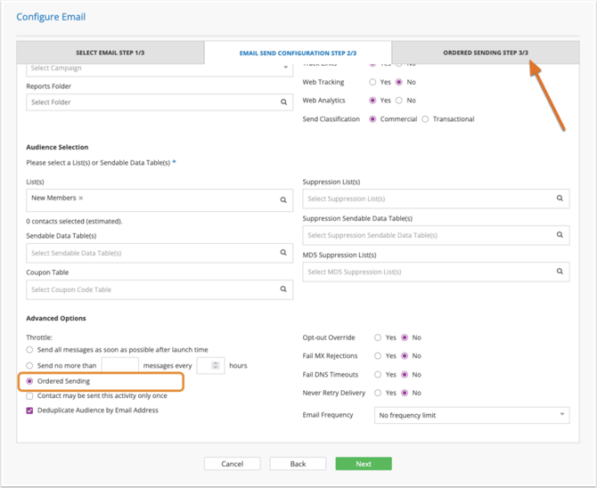The width and height of the screenshot is (597, 488).
Task: Click the Select Suppression List(s) field
Action: [436, 199]
